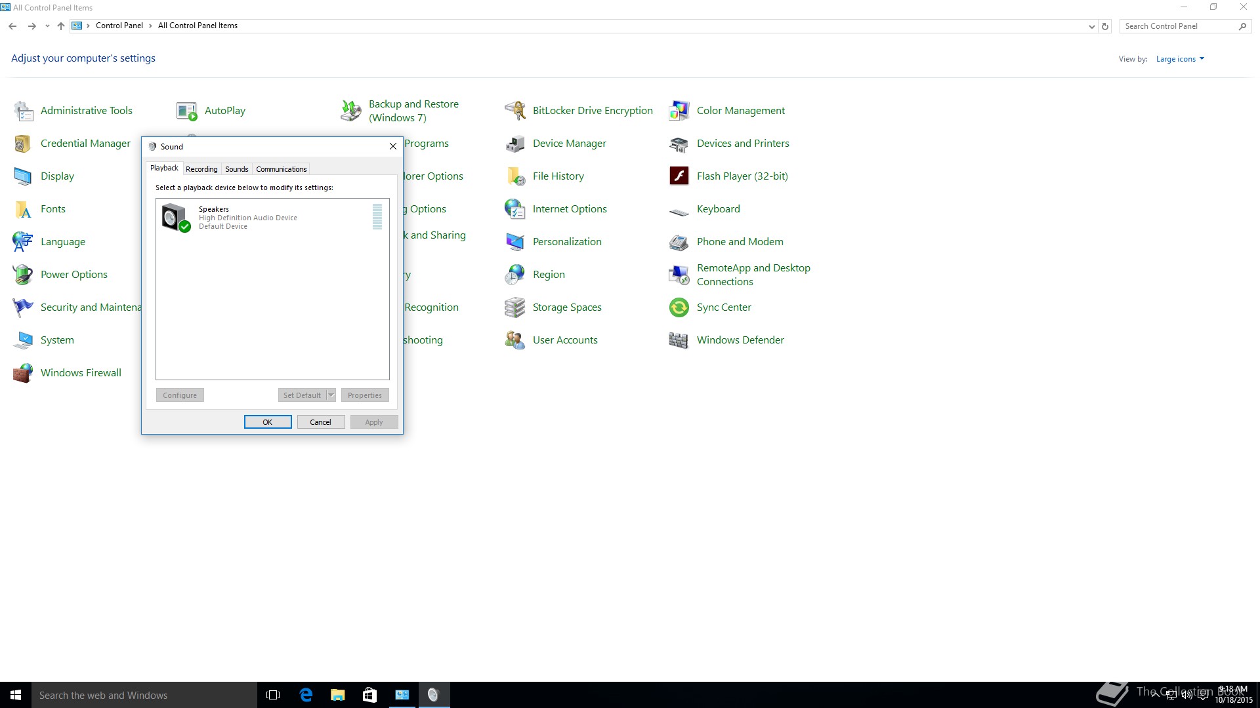Open the BitLocker Drive Encryption icon
The height and width of the screenshot is (708, 1260).
515,111
